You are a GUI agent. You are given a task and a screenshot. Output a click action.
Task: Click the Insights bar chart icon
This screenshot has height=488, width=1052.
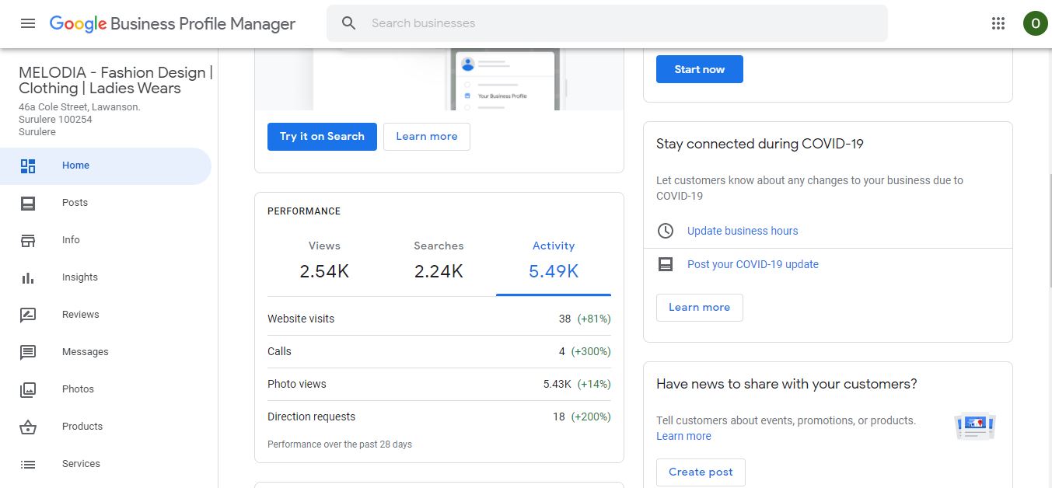click(x=28, y=277)
